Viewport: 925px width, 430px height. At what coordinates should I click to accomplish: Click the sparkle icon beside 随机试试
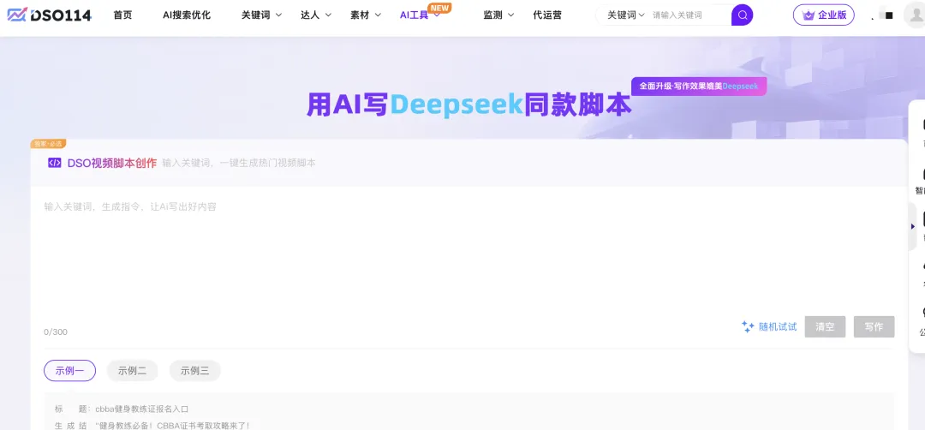pos(748,326)
